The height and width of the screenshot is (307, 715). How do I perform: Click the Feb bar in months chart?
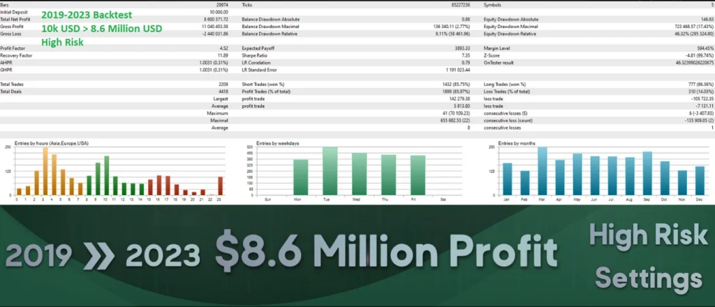(x=525, y=183)
